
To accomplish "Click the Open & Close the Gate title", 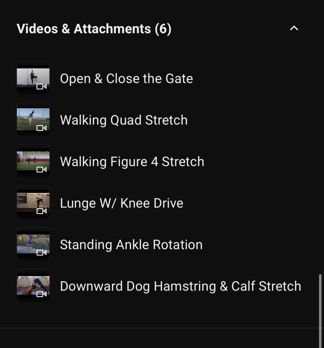I will point(126,79).
